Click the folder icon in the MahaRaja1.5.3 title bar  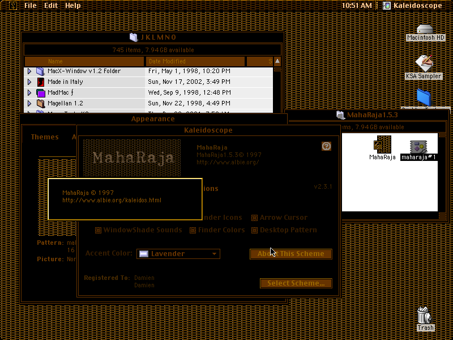[x=341, y=115]
